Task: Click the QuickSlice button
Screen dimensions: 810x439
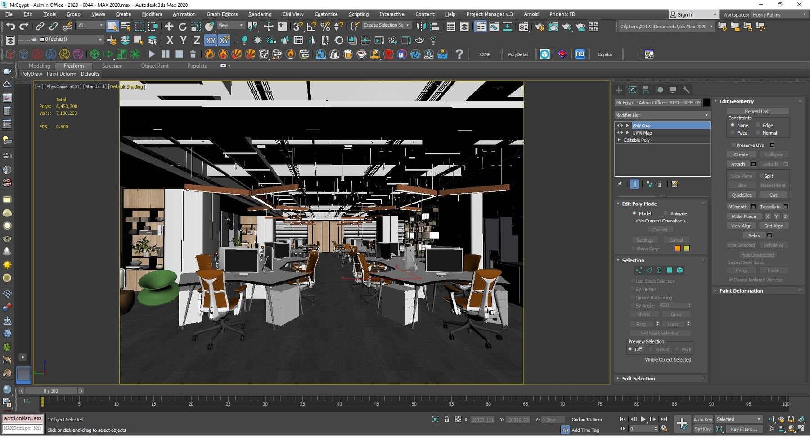Action: [742, 195]
